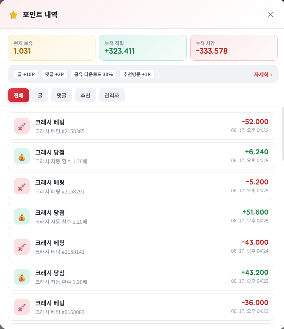
Task: Click the 공유 다운로드 30% chip
Action: tap(93, 74)
